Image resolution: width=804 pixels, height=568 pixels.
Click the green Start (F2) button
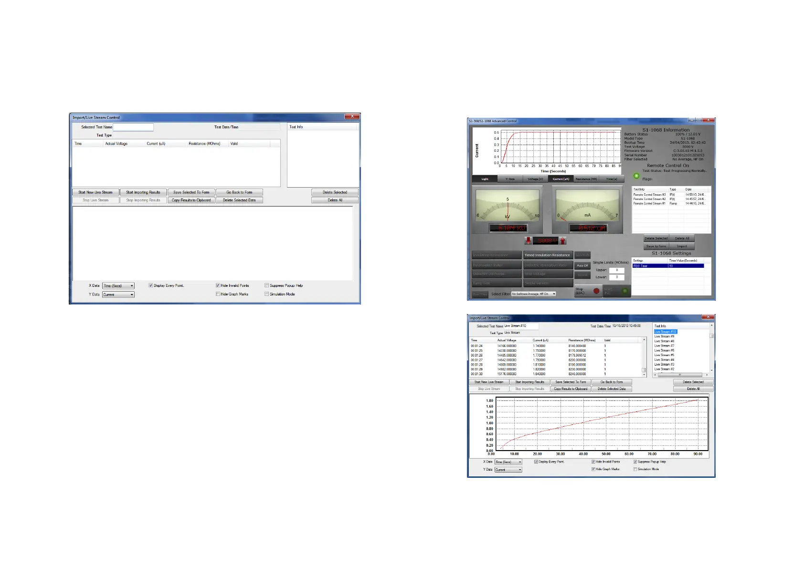tap(616, 291)
